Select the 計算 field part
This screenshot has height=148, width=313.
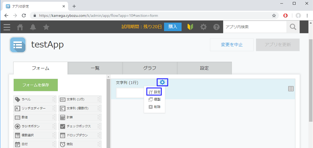click(x=80, y=117)
